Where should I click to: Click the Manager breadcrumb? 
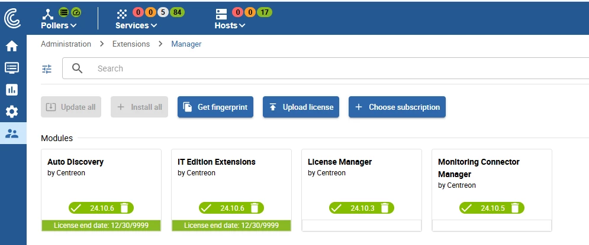click(186, 44)
